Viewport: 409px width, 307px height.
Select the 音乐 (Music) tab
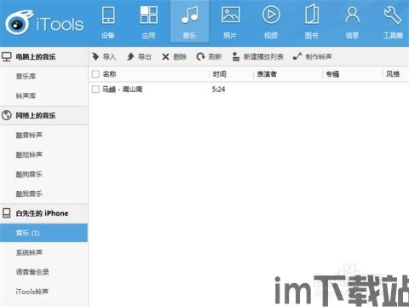coord(189,22)
